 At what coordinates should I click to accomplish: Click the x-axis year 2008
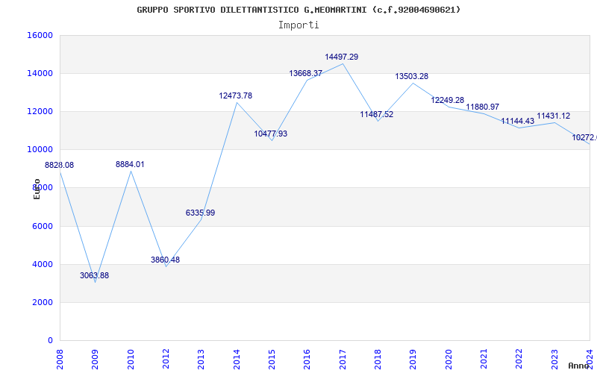(x=60, y=360)
